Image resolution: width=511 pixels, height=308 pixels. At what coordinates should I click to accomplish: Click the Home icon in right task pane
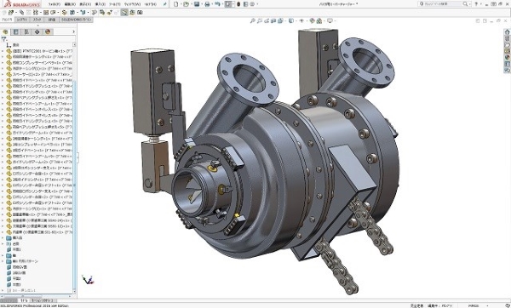[x=507, y=32]
